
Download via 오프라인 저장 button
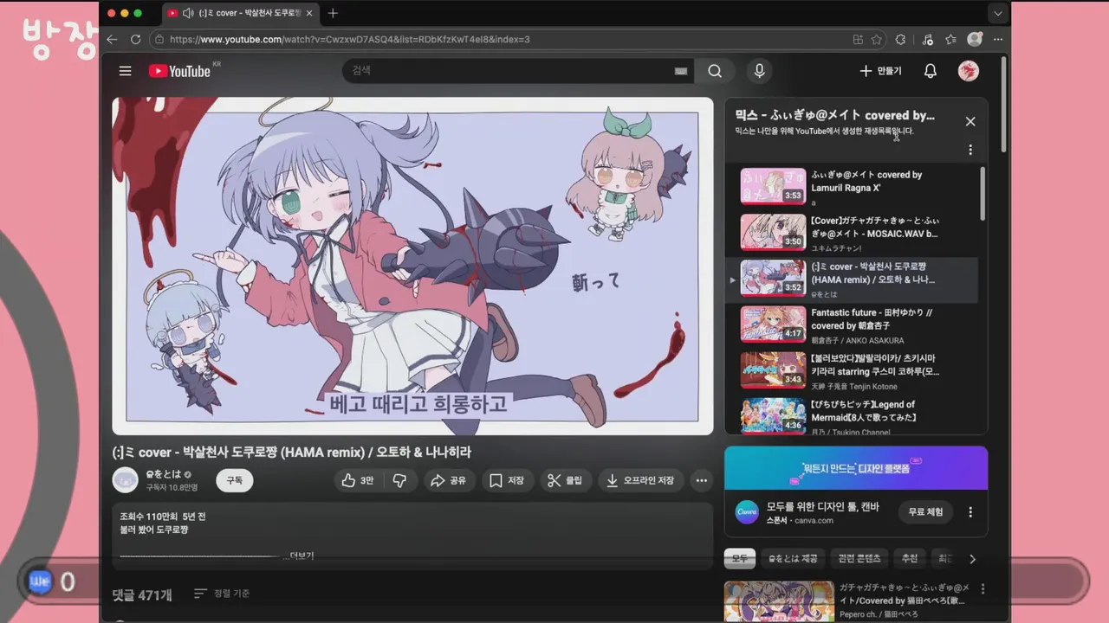tap(640, 480)
